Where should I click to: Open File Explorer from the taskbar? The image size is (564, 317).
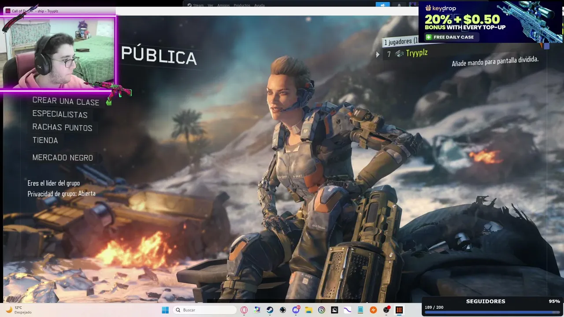(309, 310)
